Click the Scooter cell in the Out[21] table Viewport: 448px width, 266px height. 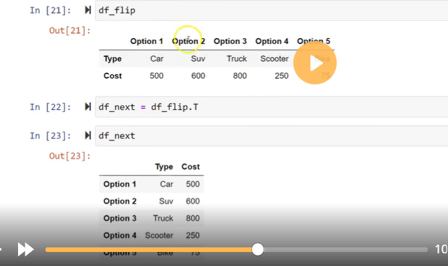(274, 59)
